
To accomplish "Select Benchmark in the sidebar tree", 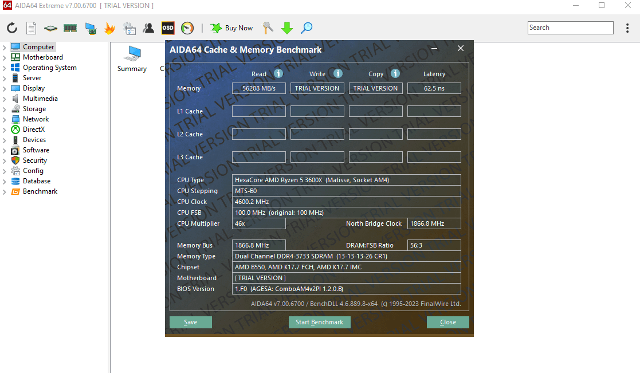I will coord(40,191).
